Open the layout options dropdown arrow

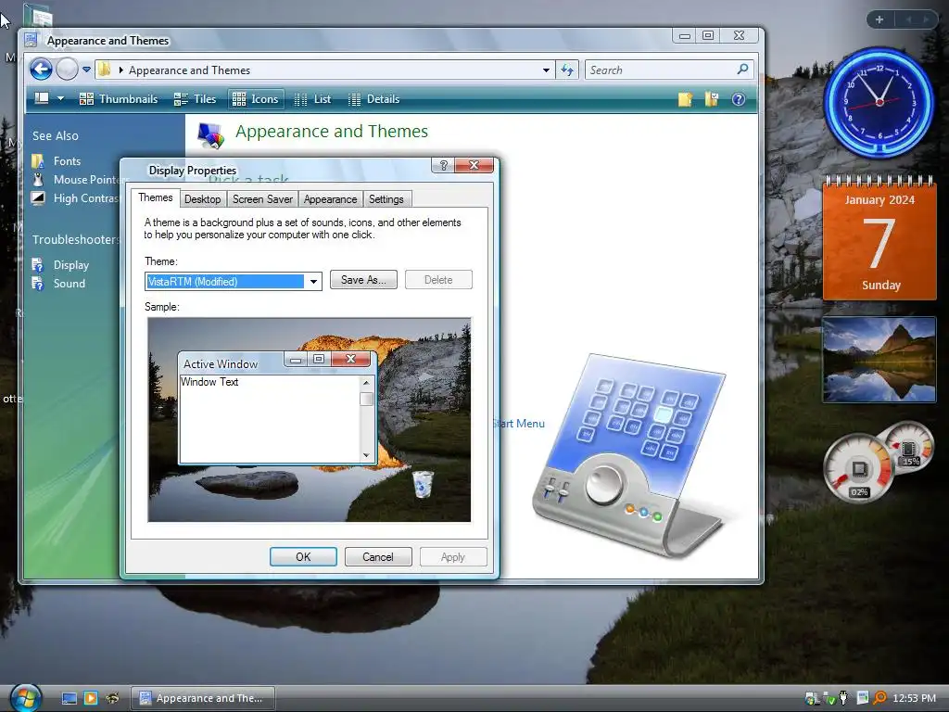(60, 98)
